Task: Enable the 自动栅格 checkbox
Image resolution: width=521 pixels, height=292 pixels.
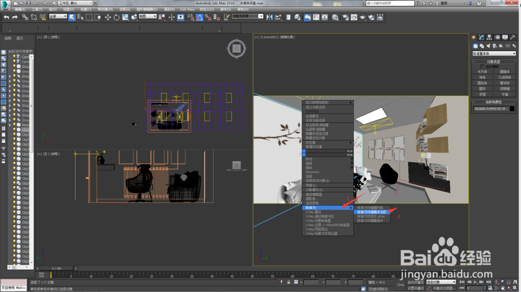Action: coord(482,66)
